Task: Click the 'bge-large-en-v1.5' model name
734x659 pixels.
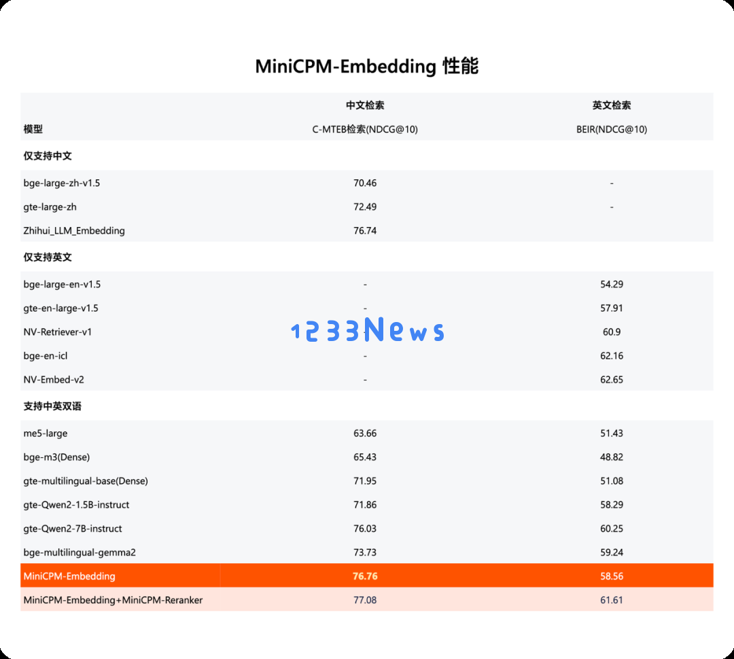Action: pos(62,284)
